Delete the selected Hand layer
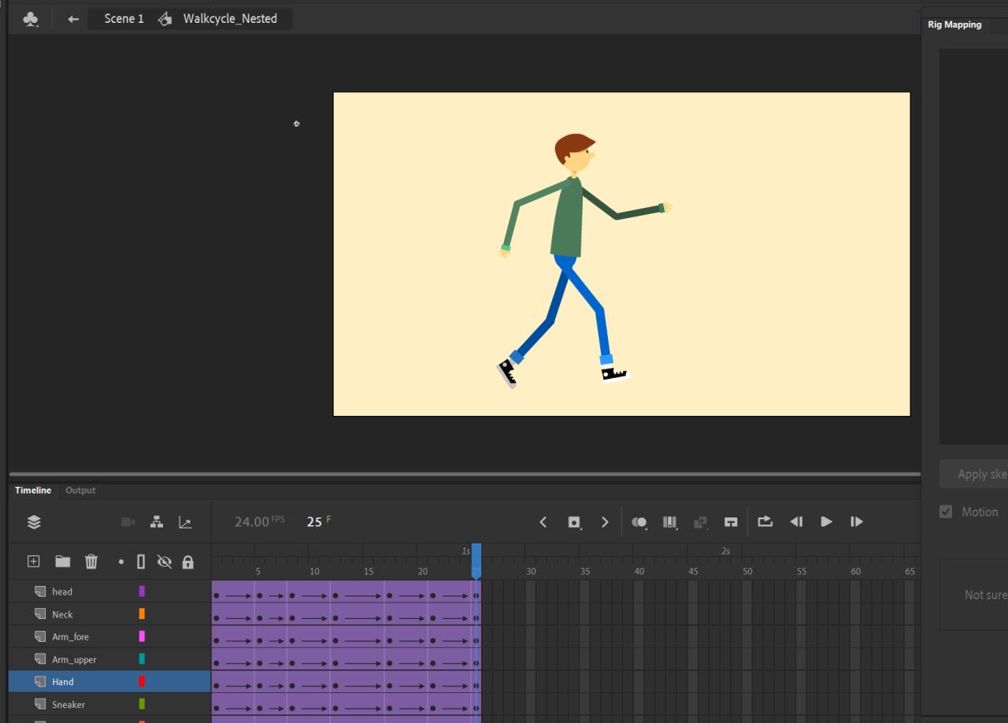Image resolution: width=1008 pixels, height=723 pixels. coord(91,562)
